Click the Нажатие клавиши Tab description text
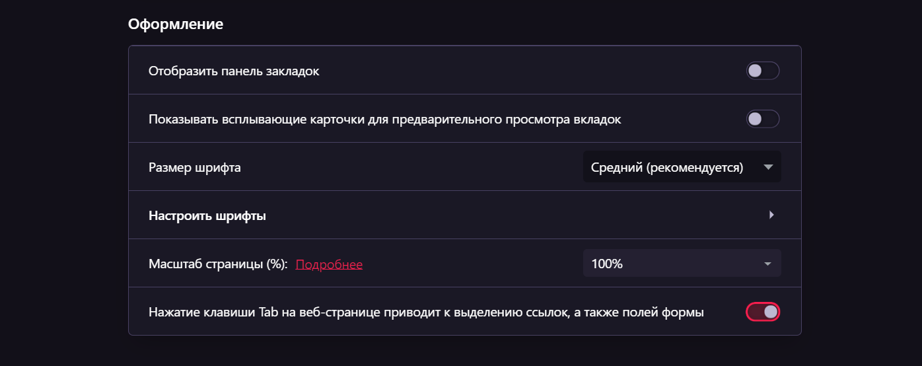The width and height of the screenshot is (922, 366). (426, 312)
